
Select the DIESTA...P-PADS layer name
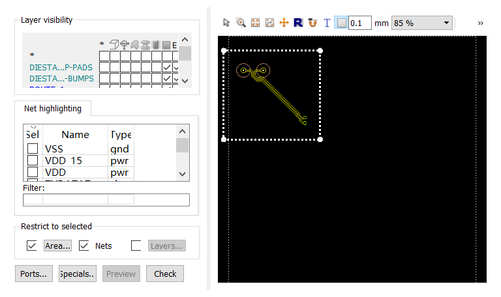[61, 68]
